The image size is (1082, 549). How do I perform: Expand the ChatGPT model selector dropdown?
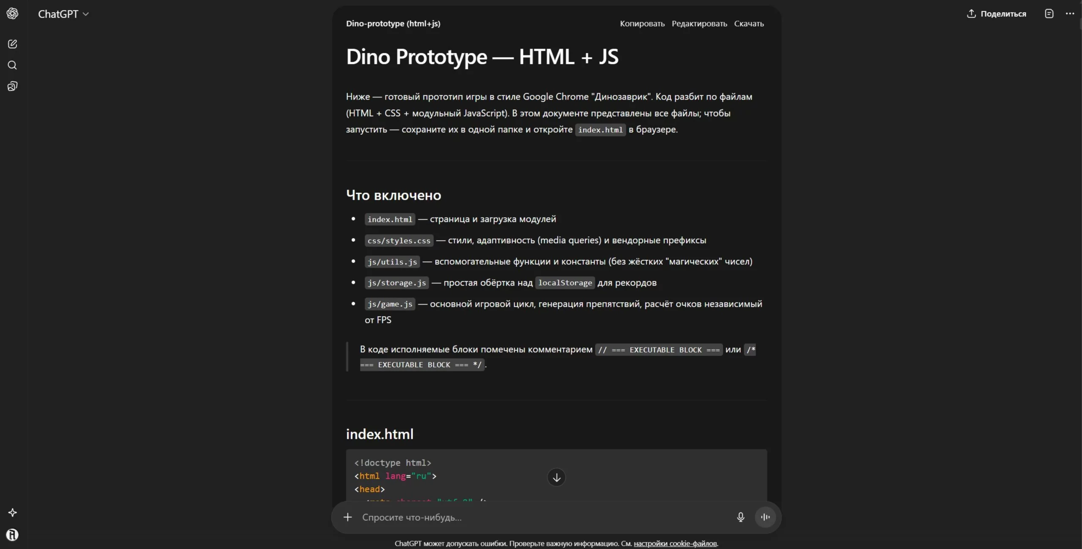point(63,14)
